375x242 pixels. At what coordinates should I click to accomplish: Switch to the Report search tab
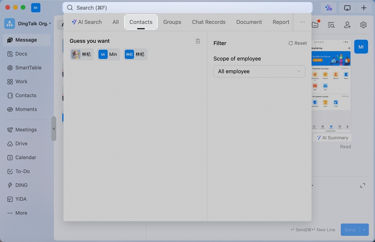tap(281, 22)
